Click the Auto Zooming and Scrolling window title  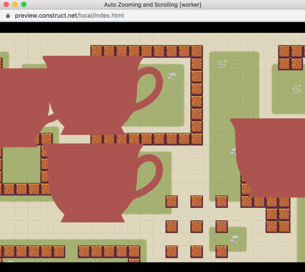pos(152,5)
